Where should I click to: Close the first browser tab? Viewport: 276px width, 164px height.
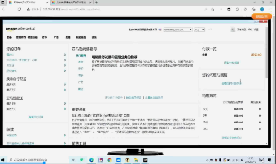coord(47,3)
